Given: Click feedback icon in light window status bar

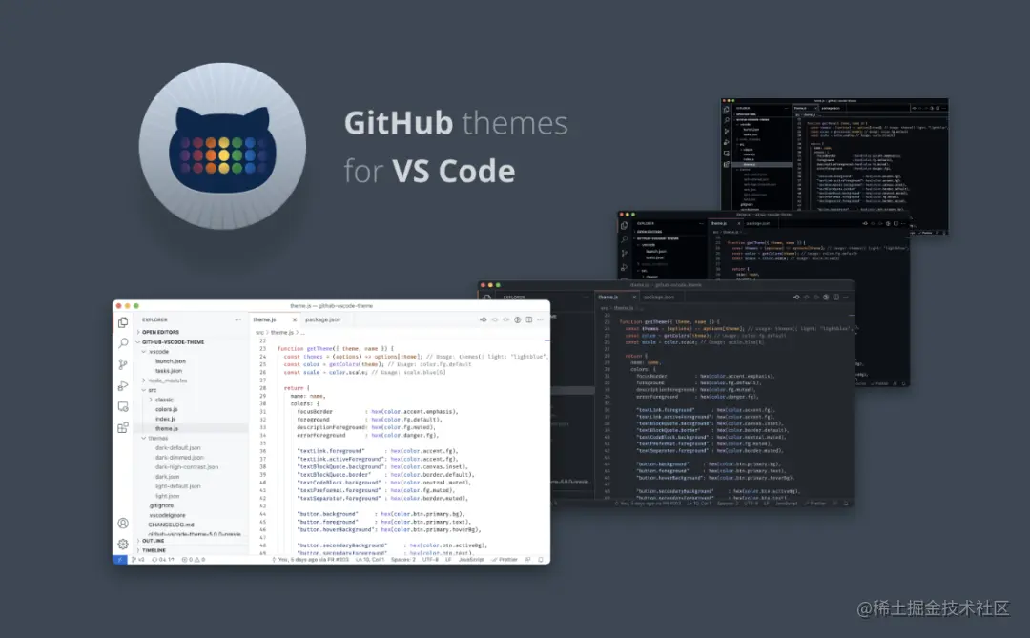Looking at the screenshot, I should [x=528, y=560].
